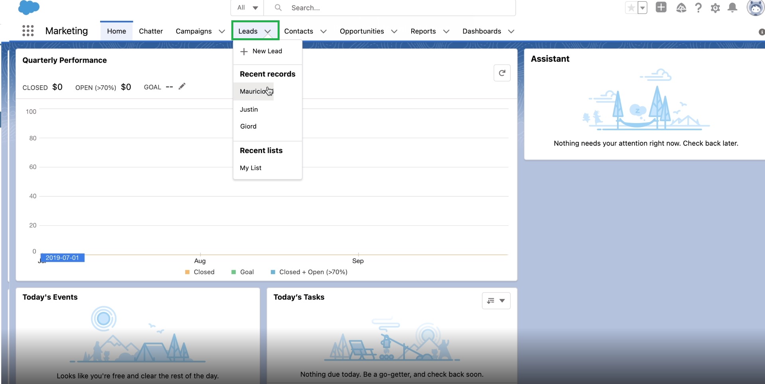
Task: Click Assistant panel heading
Action: [x=550, y=59]
